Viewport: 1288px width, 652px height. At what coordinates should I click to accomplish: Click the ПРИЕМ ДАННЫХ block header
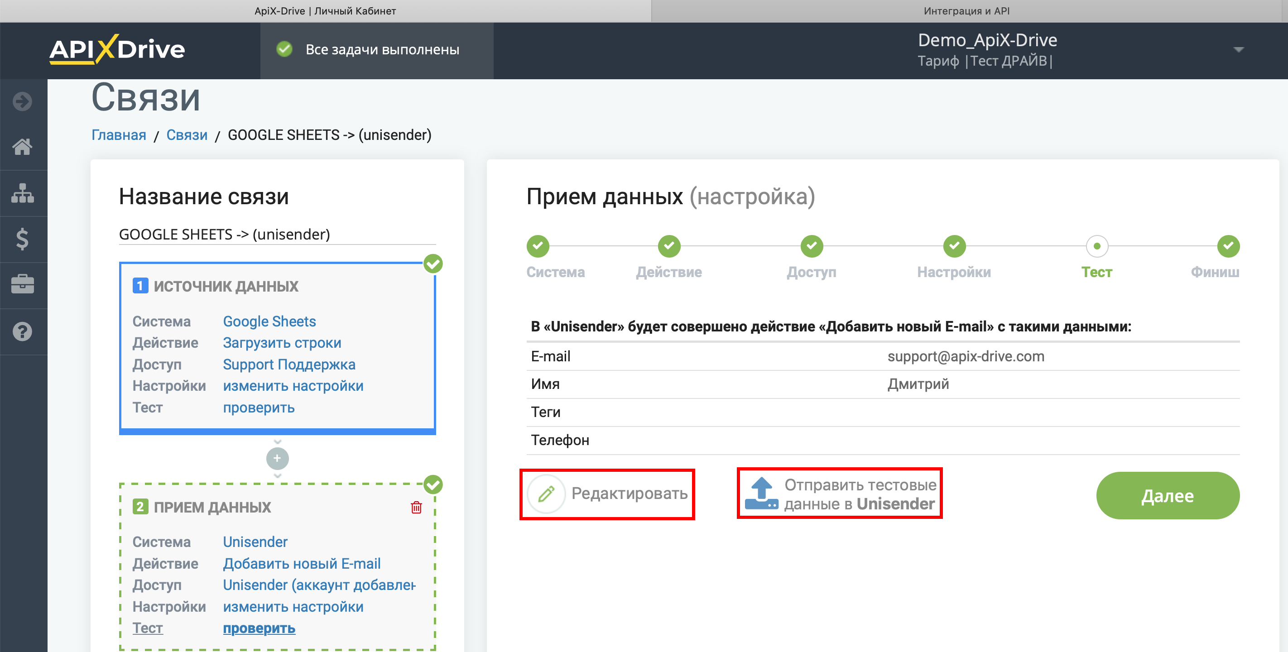click(212, 507)
